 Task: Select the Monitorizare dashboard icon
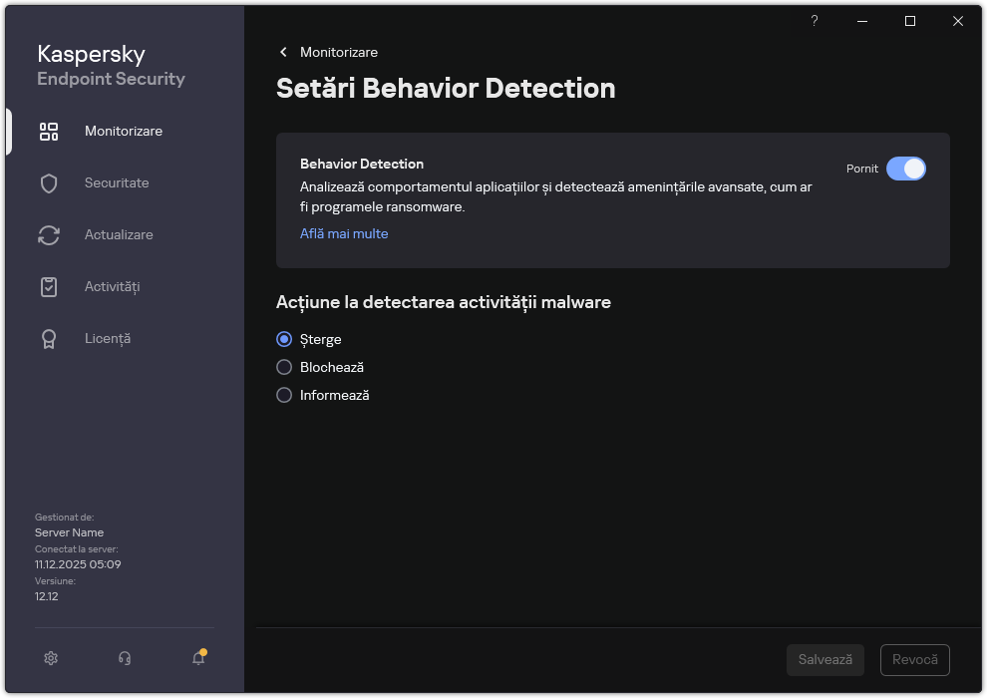click(x=49, y=131)
